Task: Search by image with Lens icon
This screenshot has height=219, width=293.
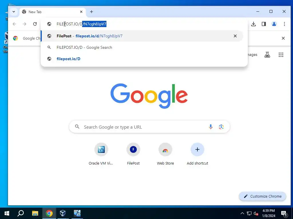Action: pos(221,127)
